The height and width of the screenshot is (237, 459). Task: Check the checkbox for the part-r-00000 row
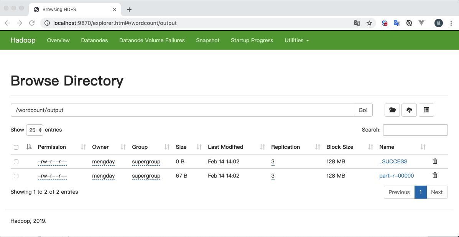tap(16, 176)
